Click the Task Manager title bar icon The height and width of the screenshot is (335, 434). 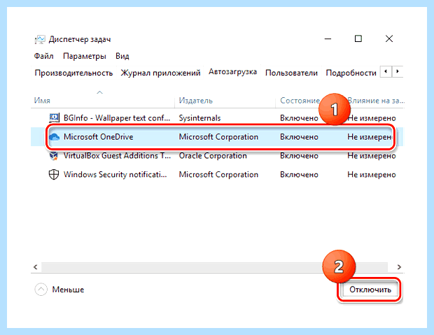coord(40,39)
